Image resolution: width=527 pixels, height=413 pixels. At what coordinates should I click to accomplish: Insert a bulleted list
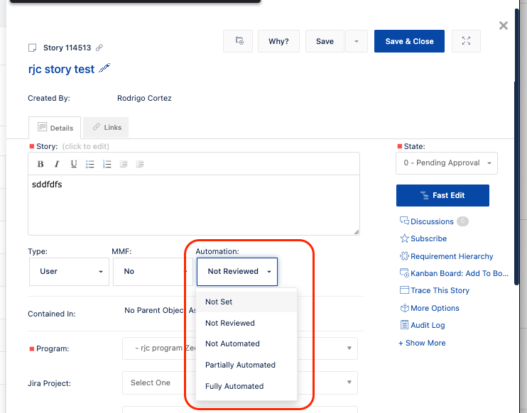(89, 164)
